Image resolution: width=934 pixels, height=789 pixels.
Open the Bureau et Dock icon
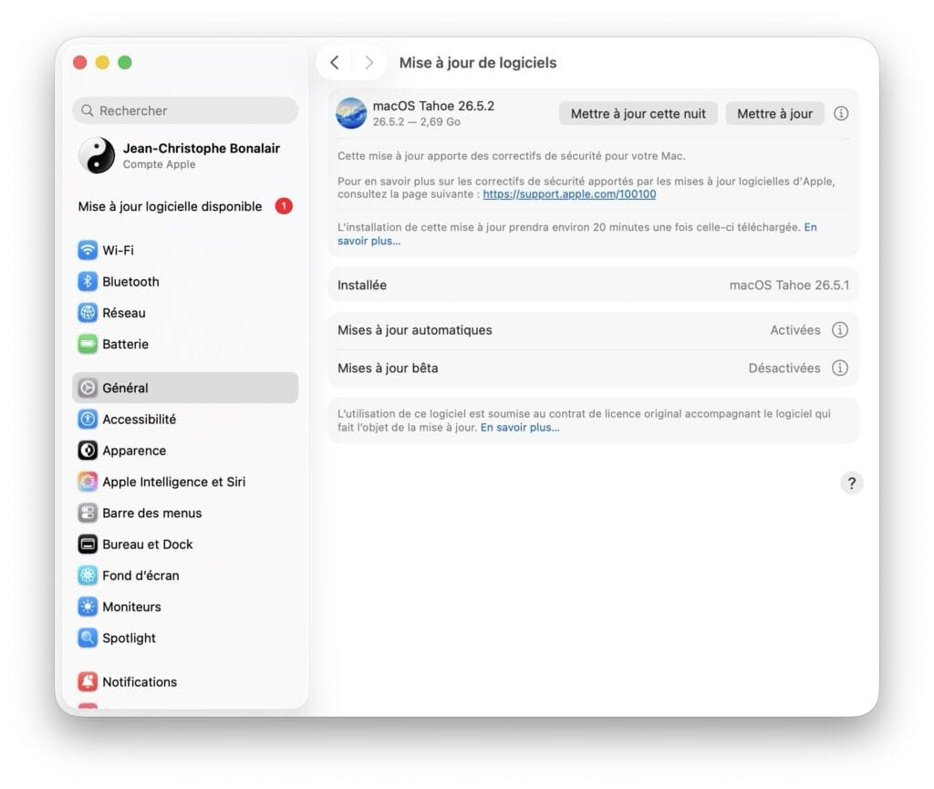[88, 545]
